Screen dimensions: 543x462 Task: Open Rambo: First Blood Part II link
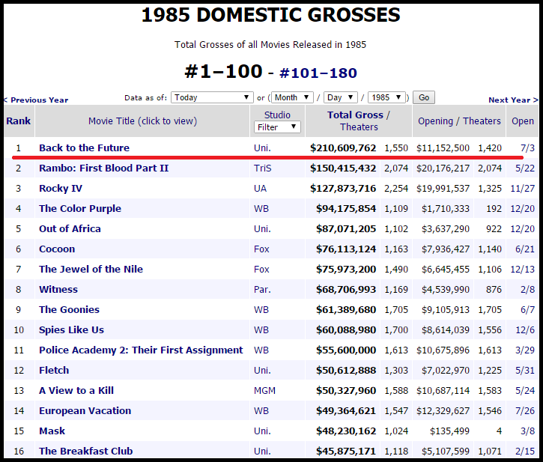pos(103,168)
